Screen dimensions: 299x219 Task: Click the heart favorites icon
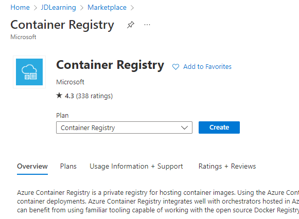click(x=175, y=67)
